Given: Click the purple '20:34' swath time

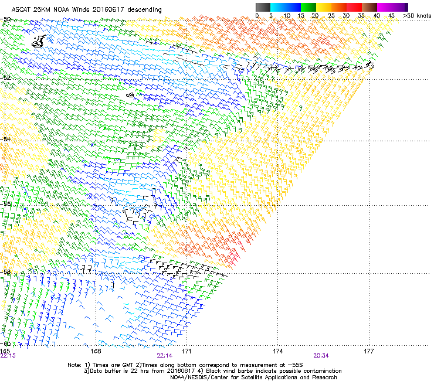Looking at the screenshot, I should pos(321,356).
